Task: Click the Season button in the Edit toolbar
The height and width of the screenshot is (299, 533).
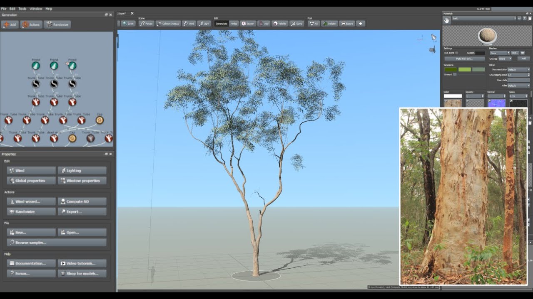Action: (248, 24)
